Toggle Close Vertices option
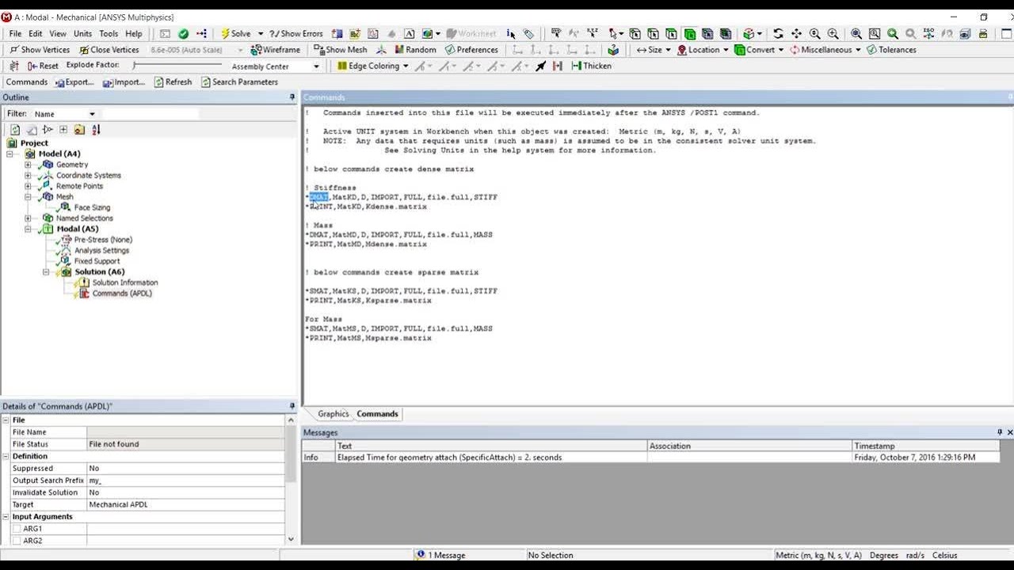Screen dimensions: 1014x570 (109, 50)
